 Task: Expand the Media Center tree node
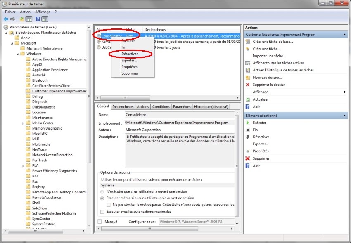[24, 123]
